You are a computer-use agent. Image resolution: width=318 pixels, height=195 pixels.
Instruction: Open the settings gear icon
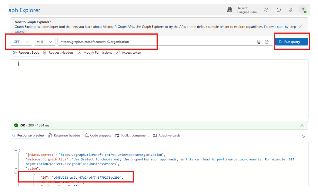tap(266, 9)
